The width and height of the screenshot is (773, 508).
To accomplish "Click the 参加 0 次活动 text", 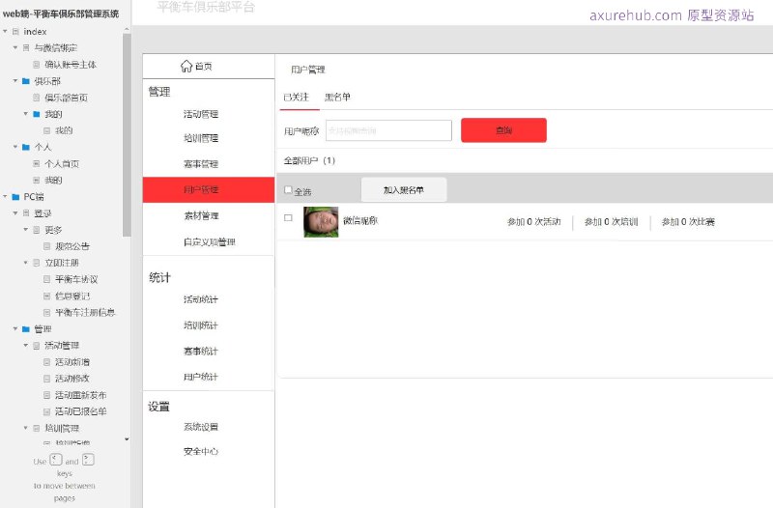I will click(x=534, y=222).
